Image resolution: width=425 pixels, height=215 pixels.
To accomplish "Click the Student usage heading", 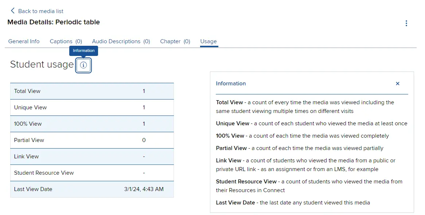I will [42, 64].
